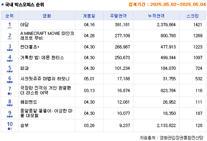Click the 순위 column header
This screenshot has width=207, height=141.
tap(9, 16)
